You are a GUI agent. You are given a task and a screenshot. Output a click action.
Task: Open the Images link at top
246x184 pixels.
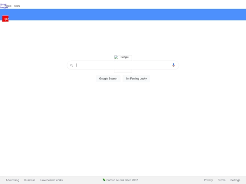click(x=4, y=7)
